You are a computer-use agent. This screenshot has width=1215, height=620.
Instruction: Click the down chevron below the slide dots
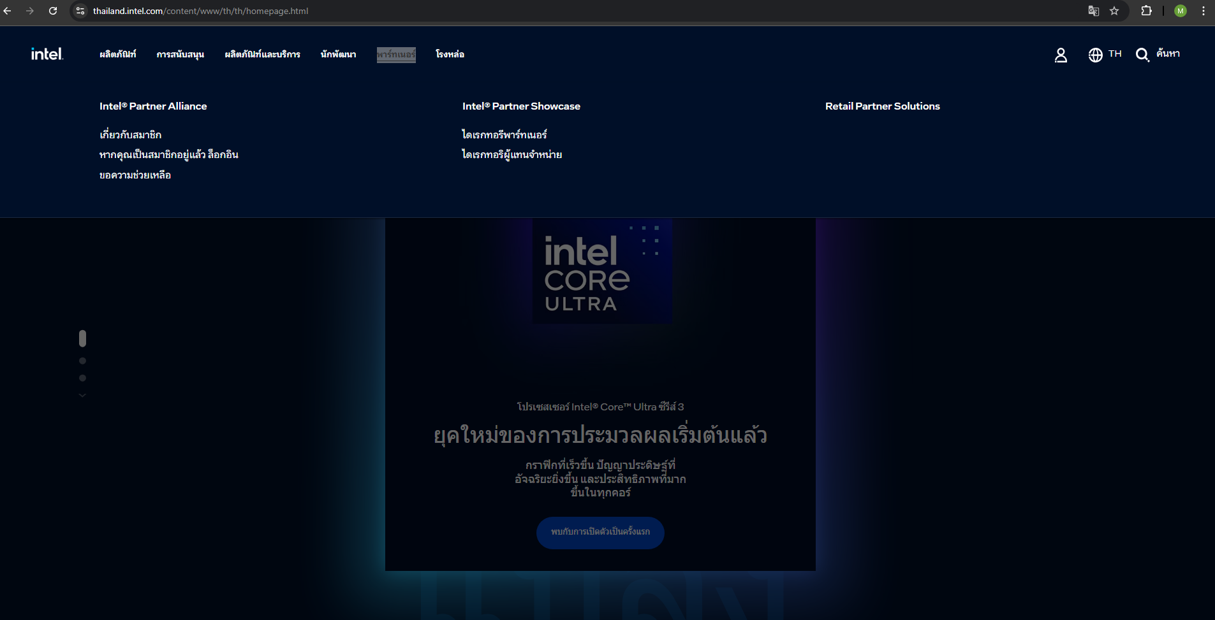[82, 395]
